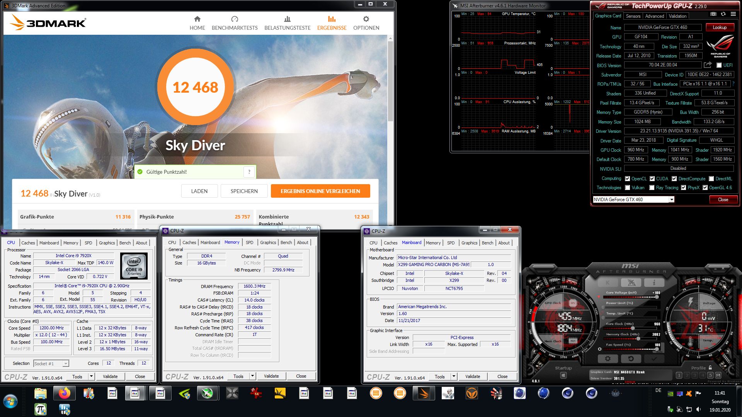Click 3DMark orange taskbar icon
742x417 pixels.
pos(424,393)
